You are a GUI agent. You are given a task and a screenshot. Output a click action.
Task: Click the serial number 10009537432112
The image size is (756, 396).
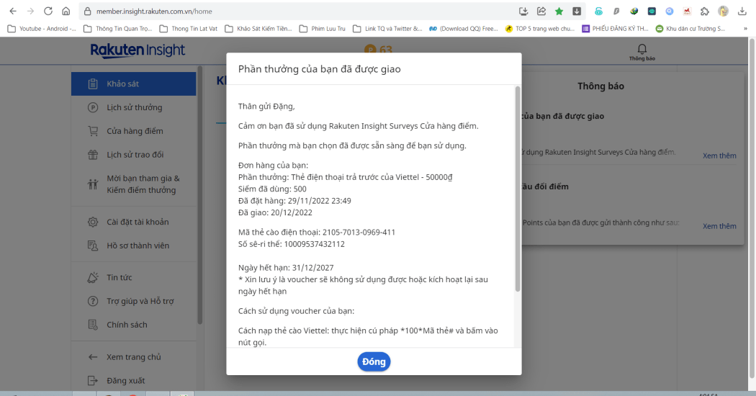(315, 244)
